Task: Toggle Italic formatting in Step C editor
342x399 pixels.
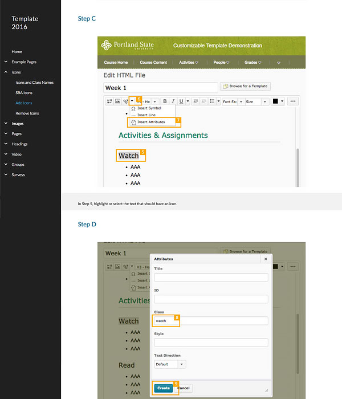Action: click(x=173, y=101)
